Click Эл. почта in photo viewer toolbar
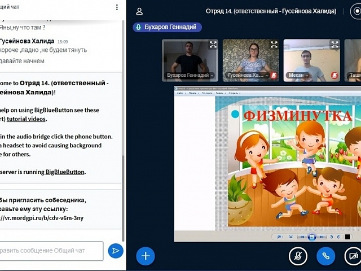Screen dimensions: 361x271 pyautogui.click(x=207, y=93)
